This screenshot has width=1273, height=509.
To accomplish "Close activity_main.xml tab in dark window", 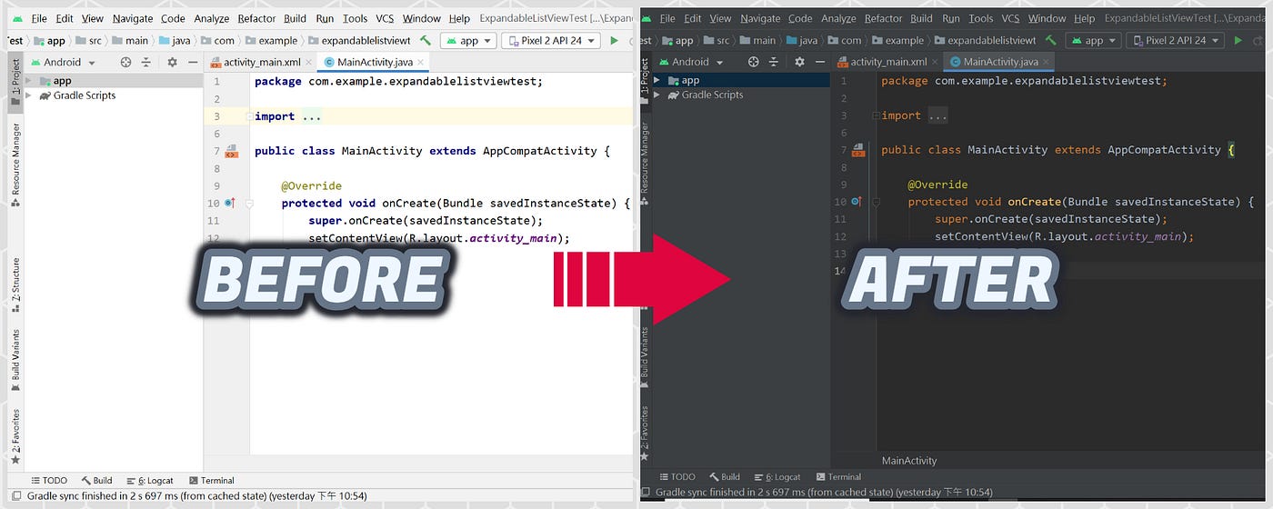I will (936, 63).
